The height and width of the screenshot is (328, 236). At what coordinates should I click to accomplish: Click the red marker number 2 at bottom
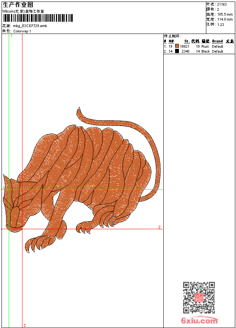click(x=25, y=325)
